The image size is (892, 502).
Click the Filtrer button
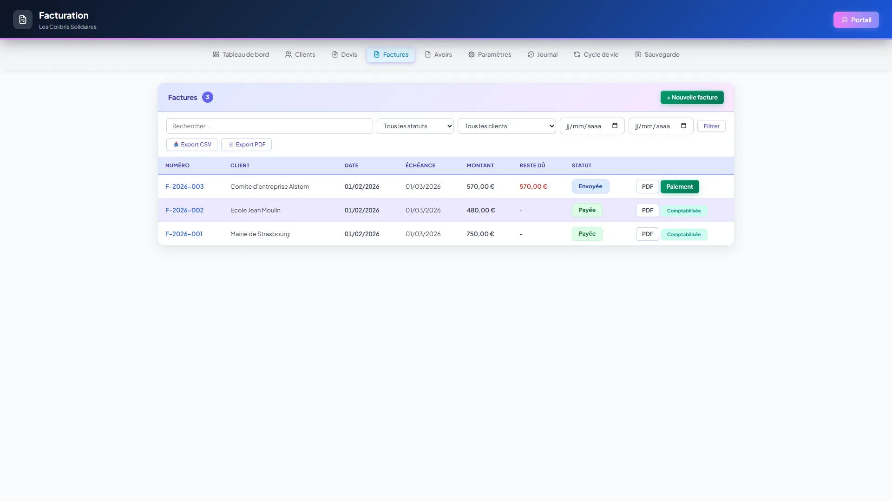(x=711, y=126)
